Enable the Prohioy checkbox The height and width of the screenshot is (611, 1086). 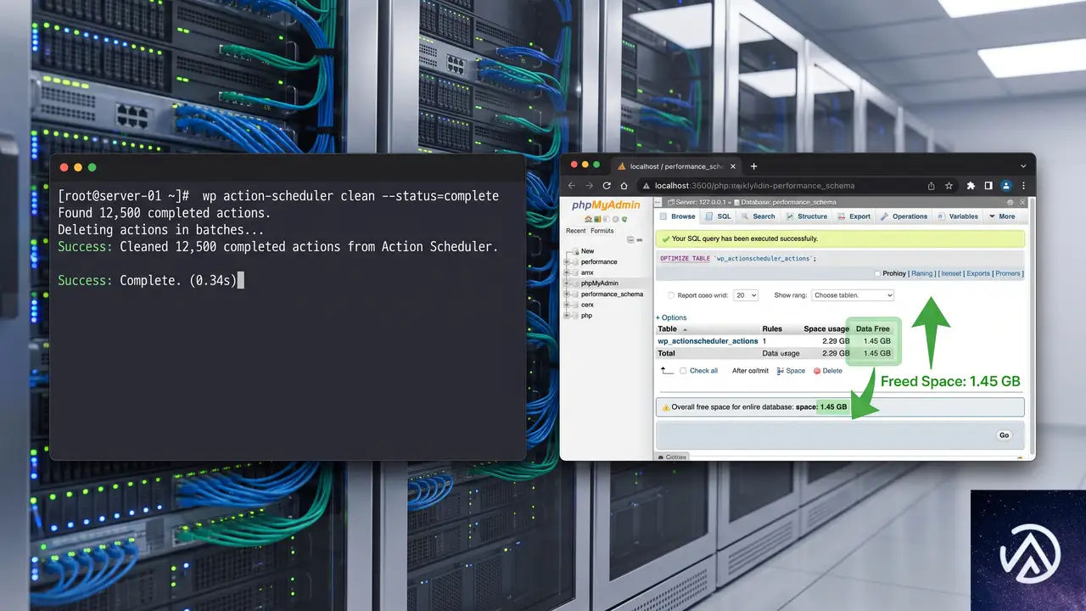pos(877,273)
